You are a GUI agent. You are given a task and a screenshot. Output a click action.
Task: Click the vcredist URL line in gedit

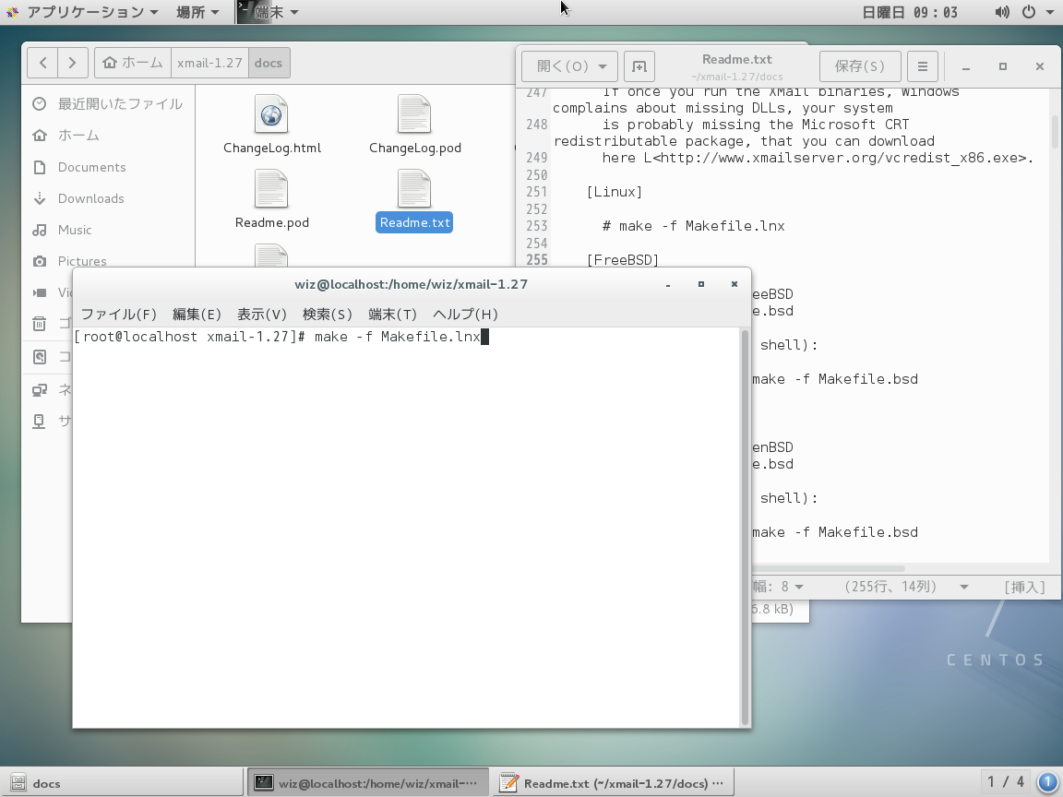click(x=817, y=158)
